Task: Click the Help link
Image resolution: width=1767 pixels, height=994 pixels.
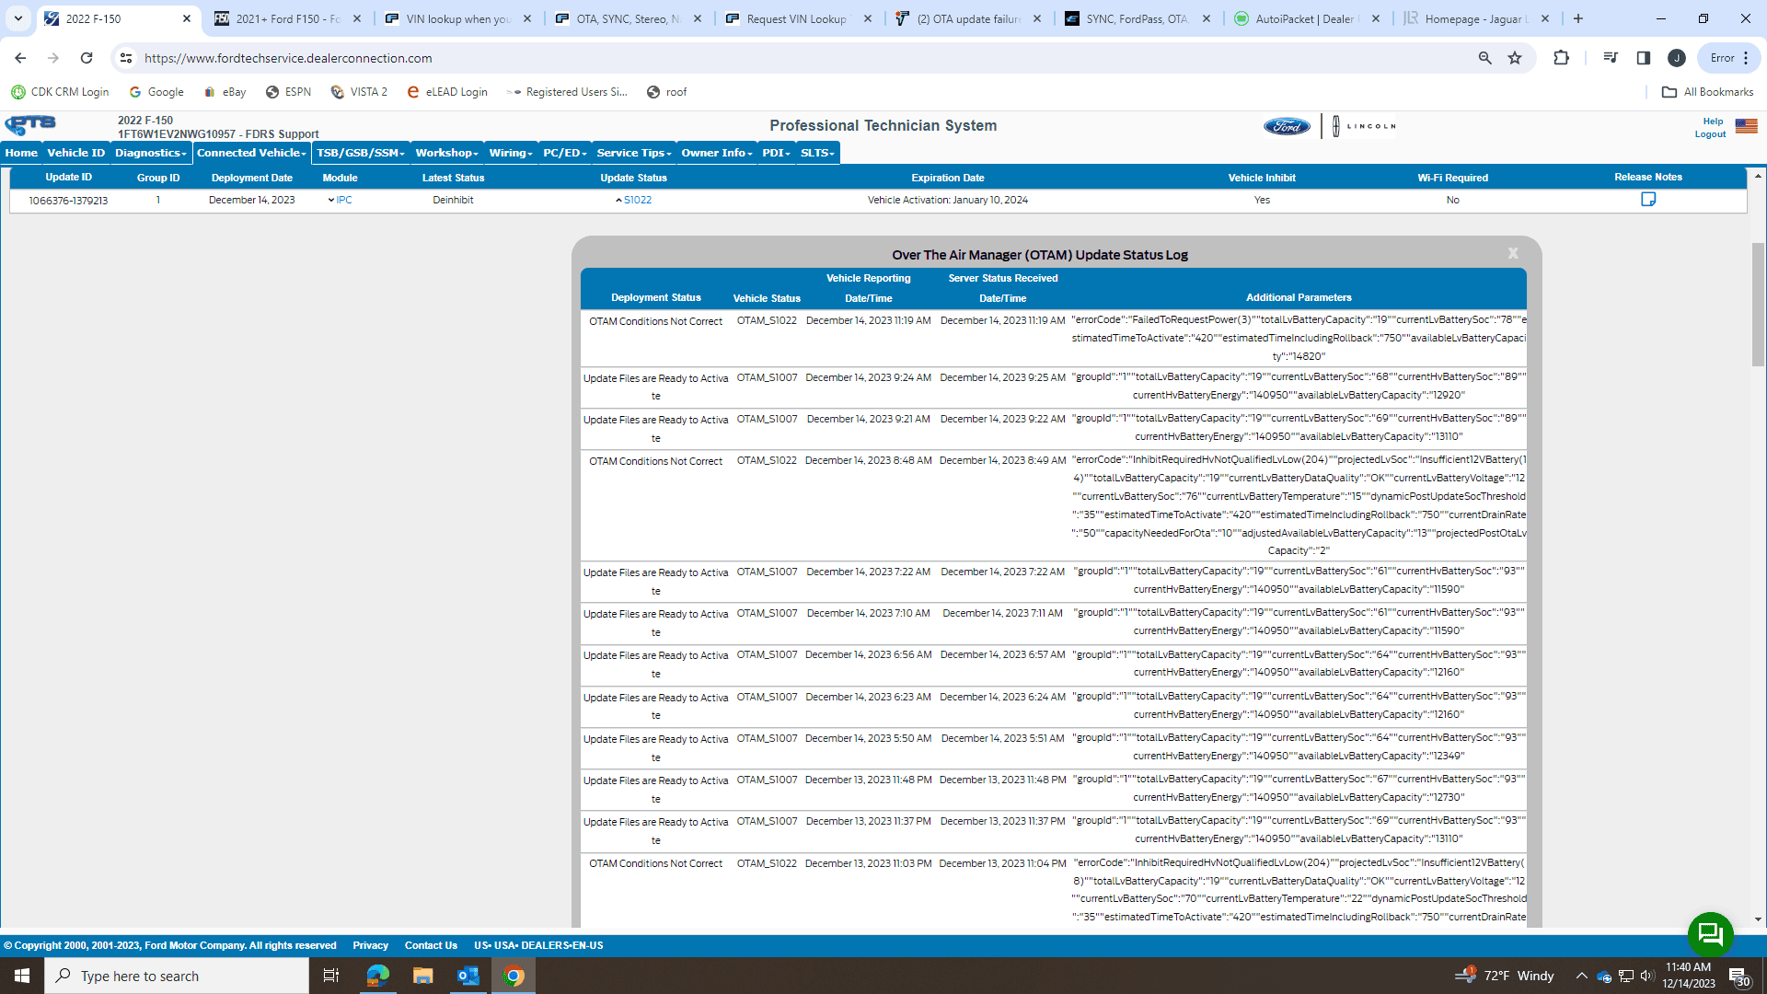Action: [1713, 121]
